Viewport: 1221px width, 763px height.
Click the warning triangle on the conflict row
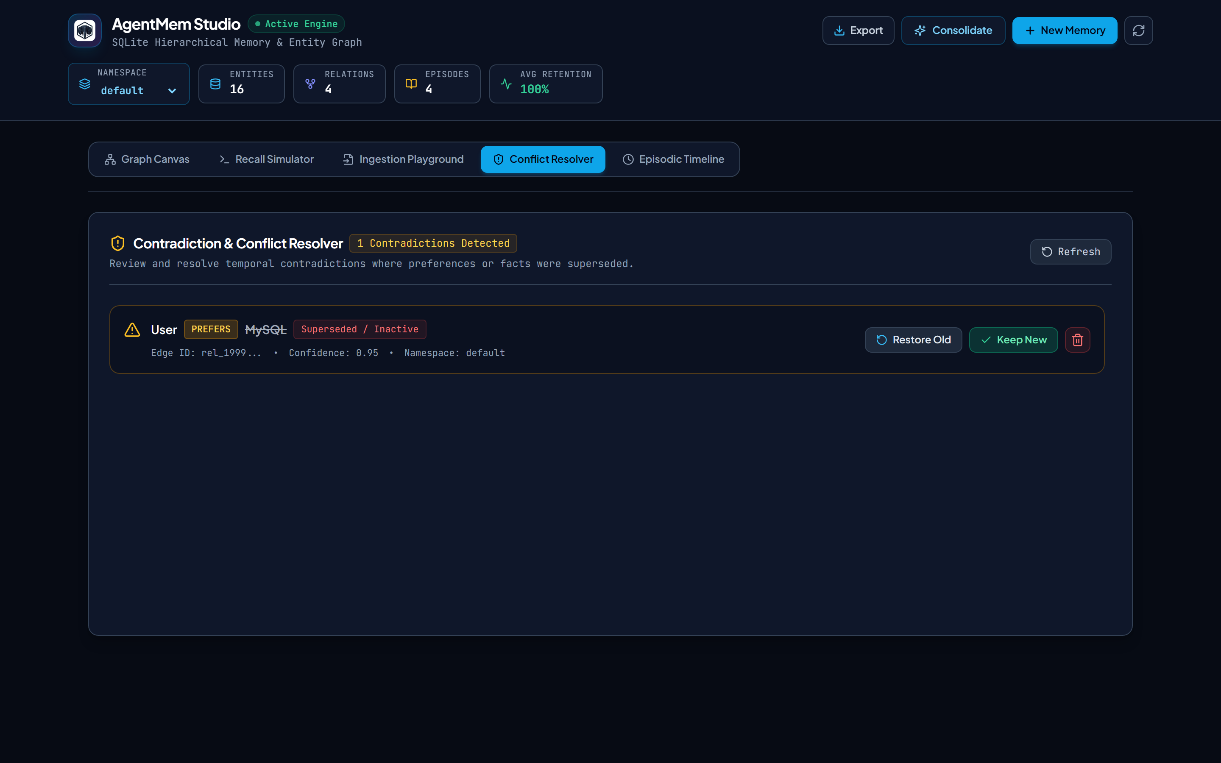tap(132, 329)
